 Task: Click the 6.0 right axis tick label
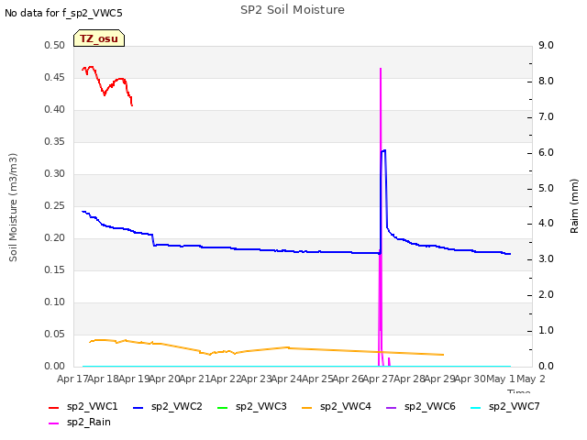click(546, 152)
